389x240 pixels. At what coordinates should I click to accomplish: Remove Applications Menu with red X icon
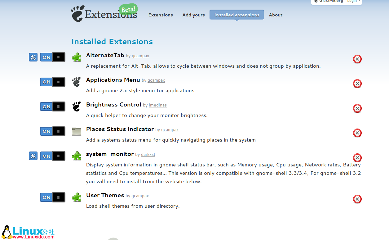357,84
